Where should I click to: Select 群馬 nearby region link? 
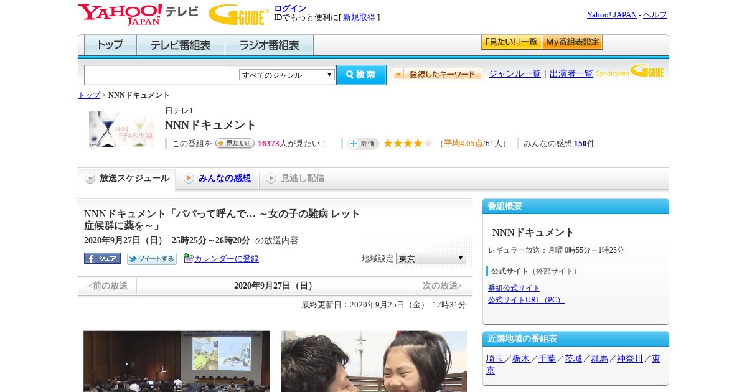pyautogui.click(x=599, y=359)
